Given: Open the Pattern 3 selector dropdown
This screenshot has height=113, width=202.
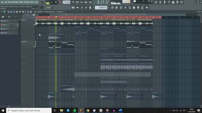Looking at the screenshot, I should [101, 8].
